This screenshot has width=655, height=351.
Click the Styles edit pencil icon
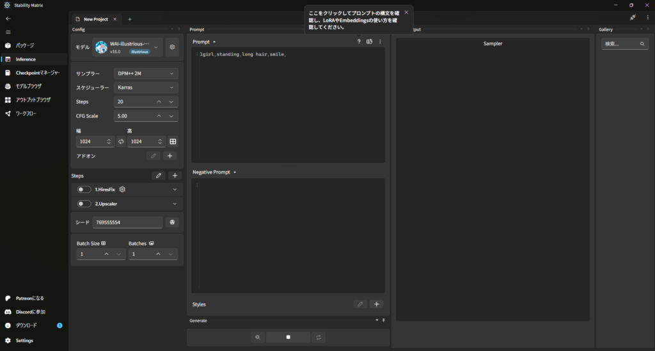click(360, 304)
